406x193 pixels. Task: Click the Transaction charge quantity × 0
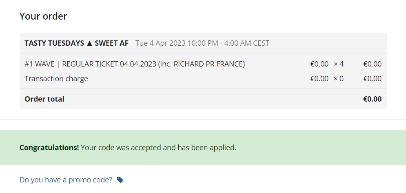(x=338, y=78)
